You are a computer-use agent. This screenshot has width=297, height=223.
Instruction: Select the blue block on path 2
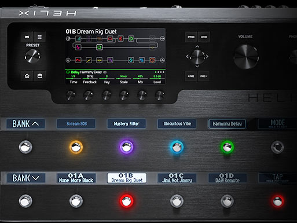(142, 60)
